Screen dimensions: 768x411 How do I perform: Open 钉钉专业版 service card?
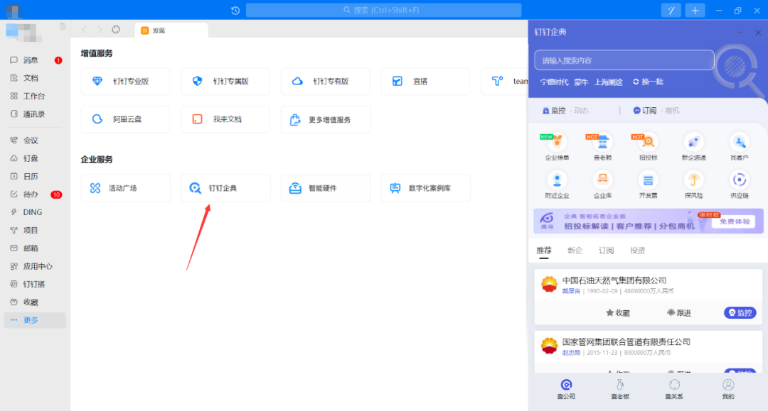coord(125,81)
